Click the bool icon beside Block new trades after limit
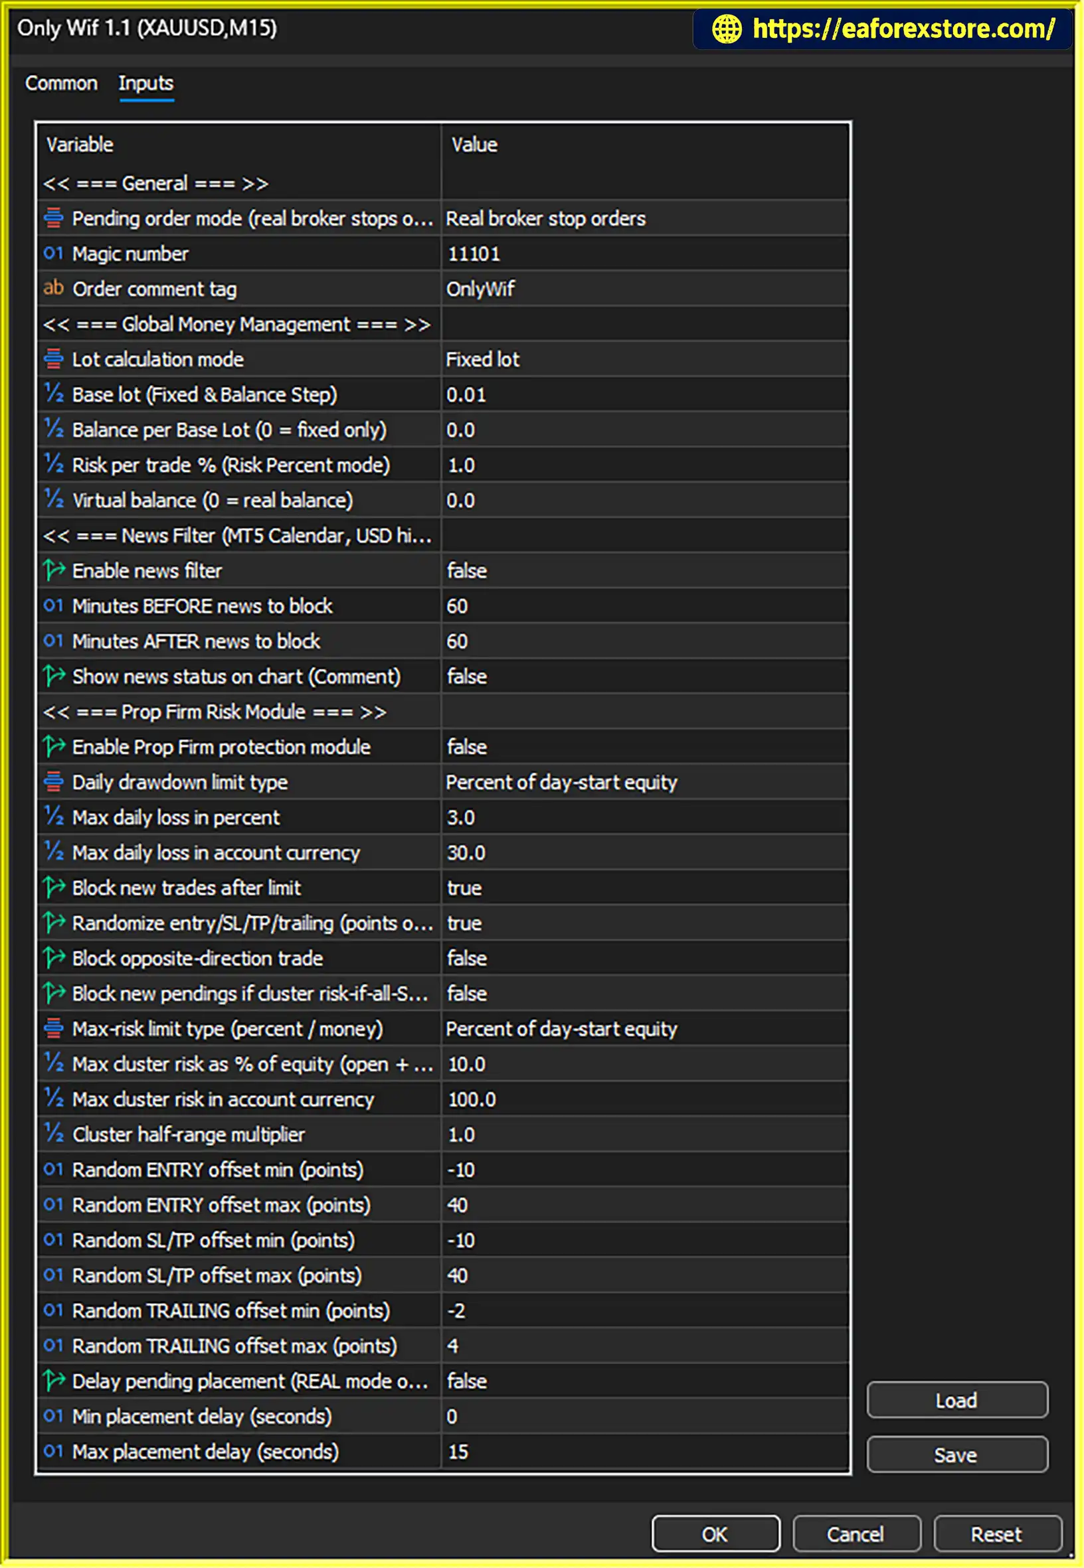 click(x=54, y=887)
